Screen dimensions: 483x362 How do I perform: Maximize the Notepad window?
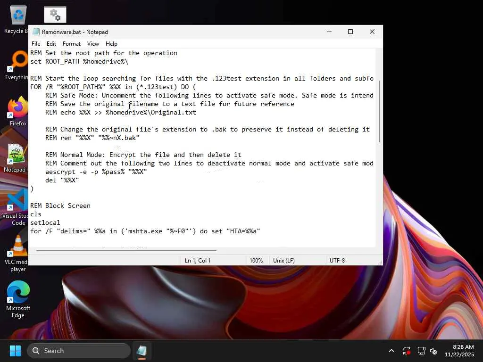[x=350, y=32]
